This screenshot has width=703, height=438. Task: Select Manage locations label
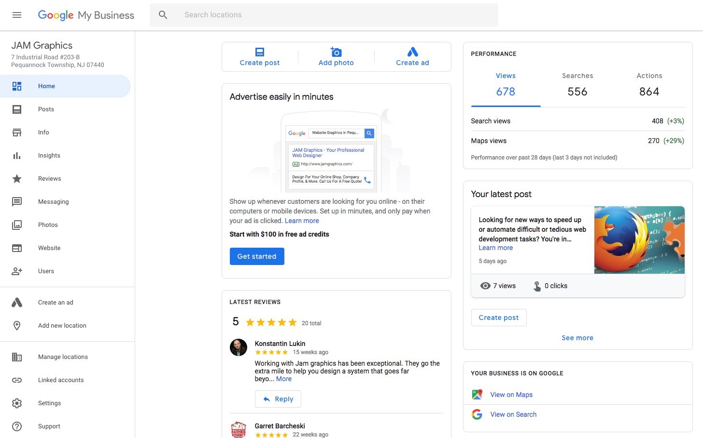(x=63, y=357)
